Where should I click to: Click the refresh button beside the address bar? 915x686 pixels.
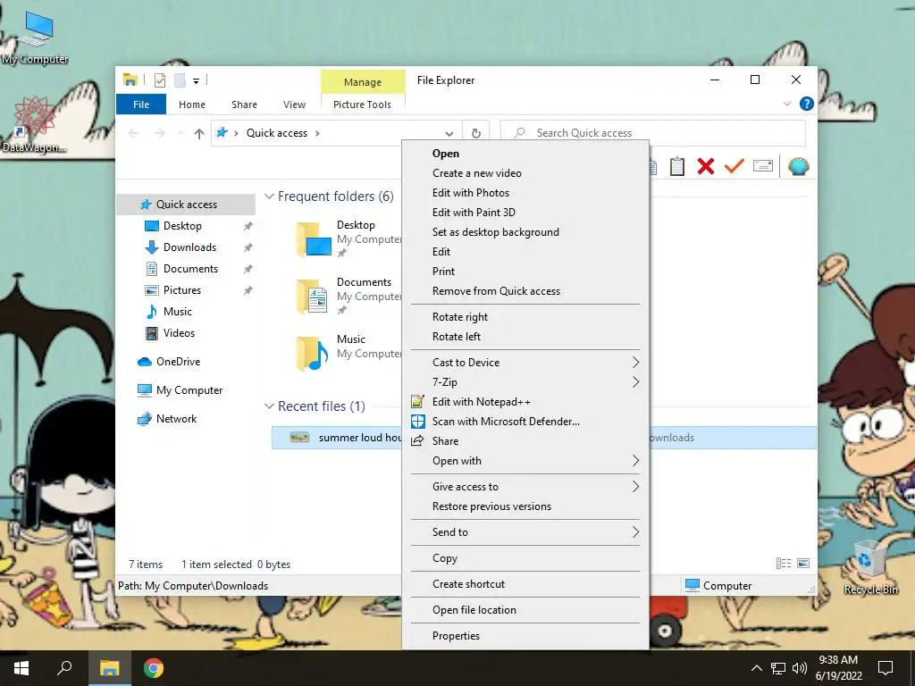tap(476, 134)
